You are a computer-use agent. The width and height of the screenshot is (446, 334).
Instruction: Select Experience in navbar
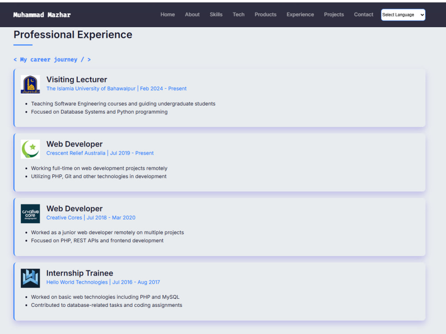(300, 15)
